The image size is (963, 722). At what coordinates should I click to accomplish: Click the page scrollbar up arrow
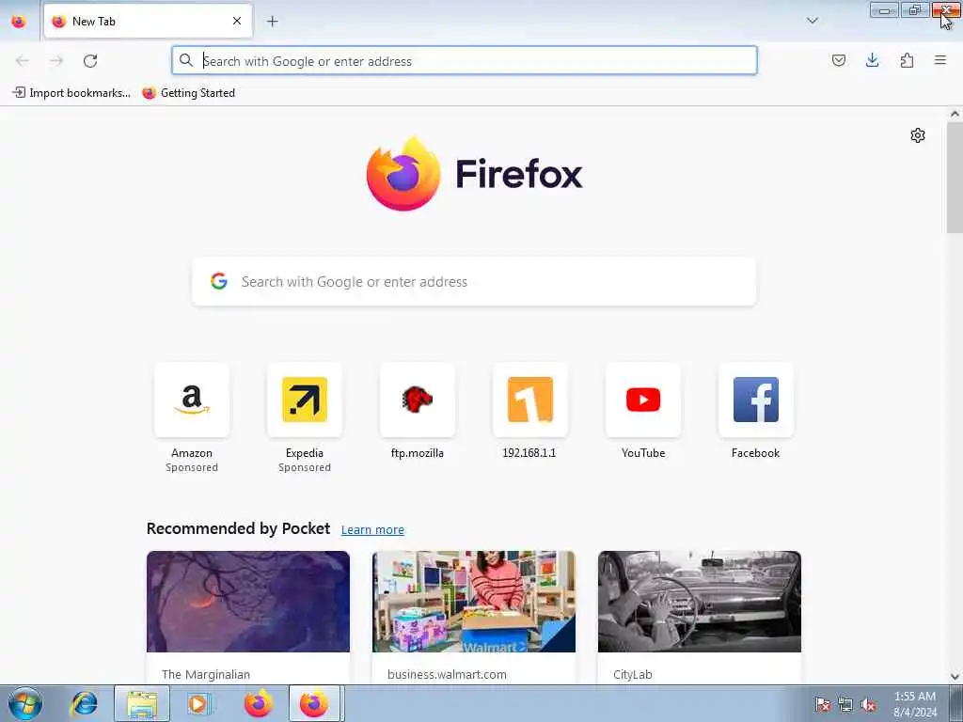[955, 114]
